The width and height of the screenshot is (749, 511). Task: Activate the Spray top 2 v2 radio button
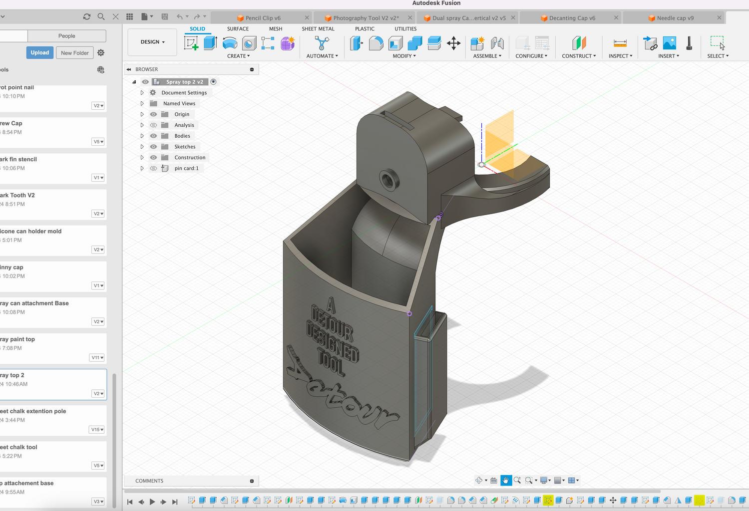213,82
